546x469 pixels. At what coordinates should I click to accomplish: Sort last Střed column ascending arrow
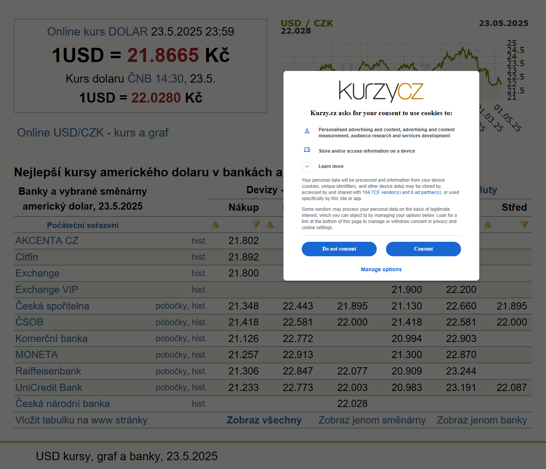coord(488,225)
